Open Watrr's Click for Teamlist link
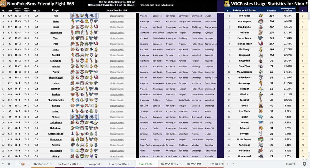310x168 pixels. 117,21
